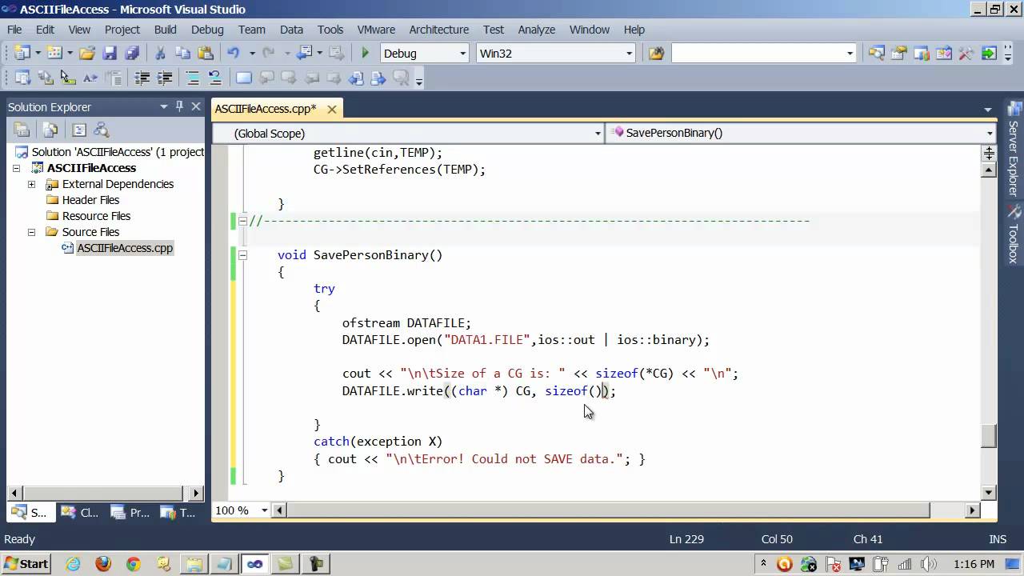Switch to the Class View tab at bottom

tap(80, 513)
